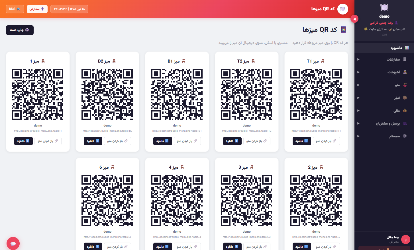Open the سیستم sidebar section
Image resolution: width=414 pixels, height=250 pixels.
pos(384,136)
